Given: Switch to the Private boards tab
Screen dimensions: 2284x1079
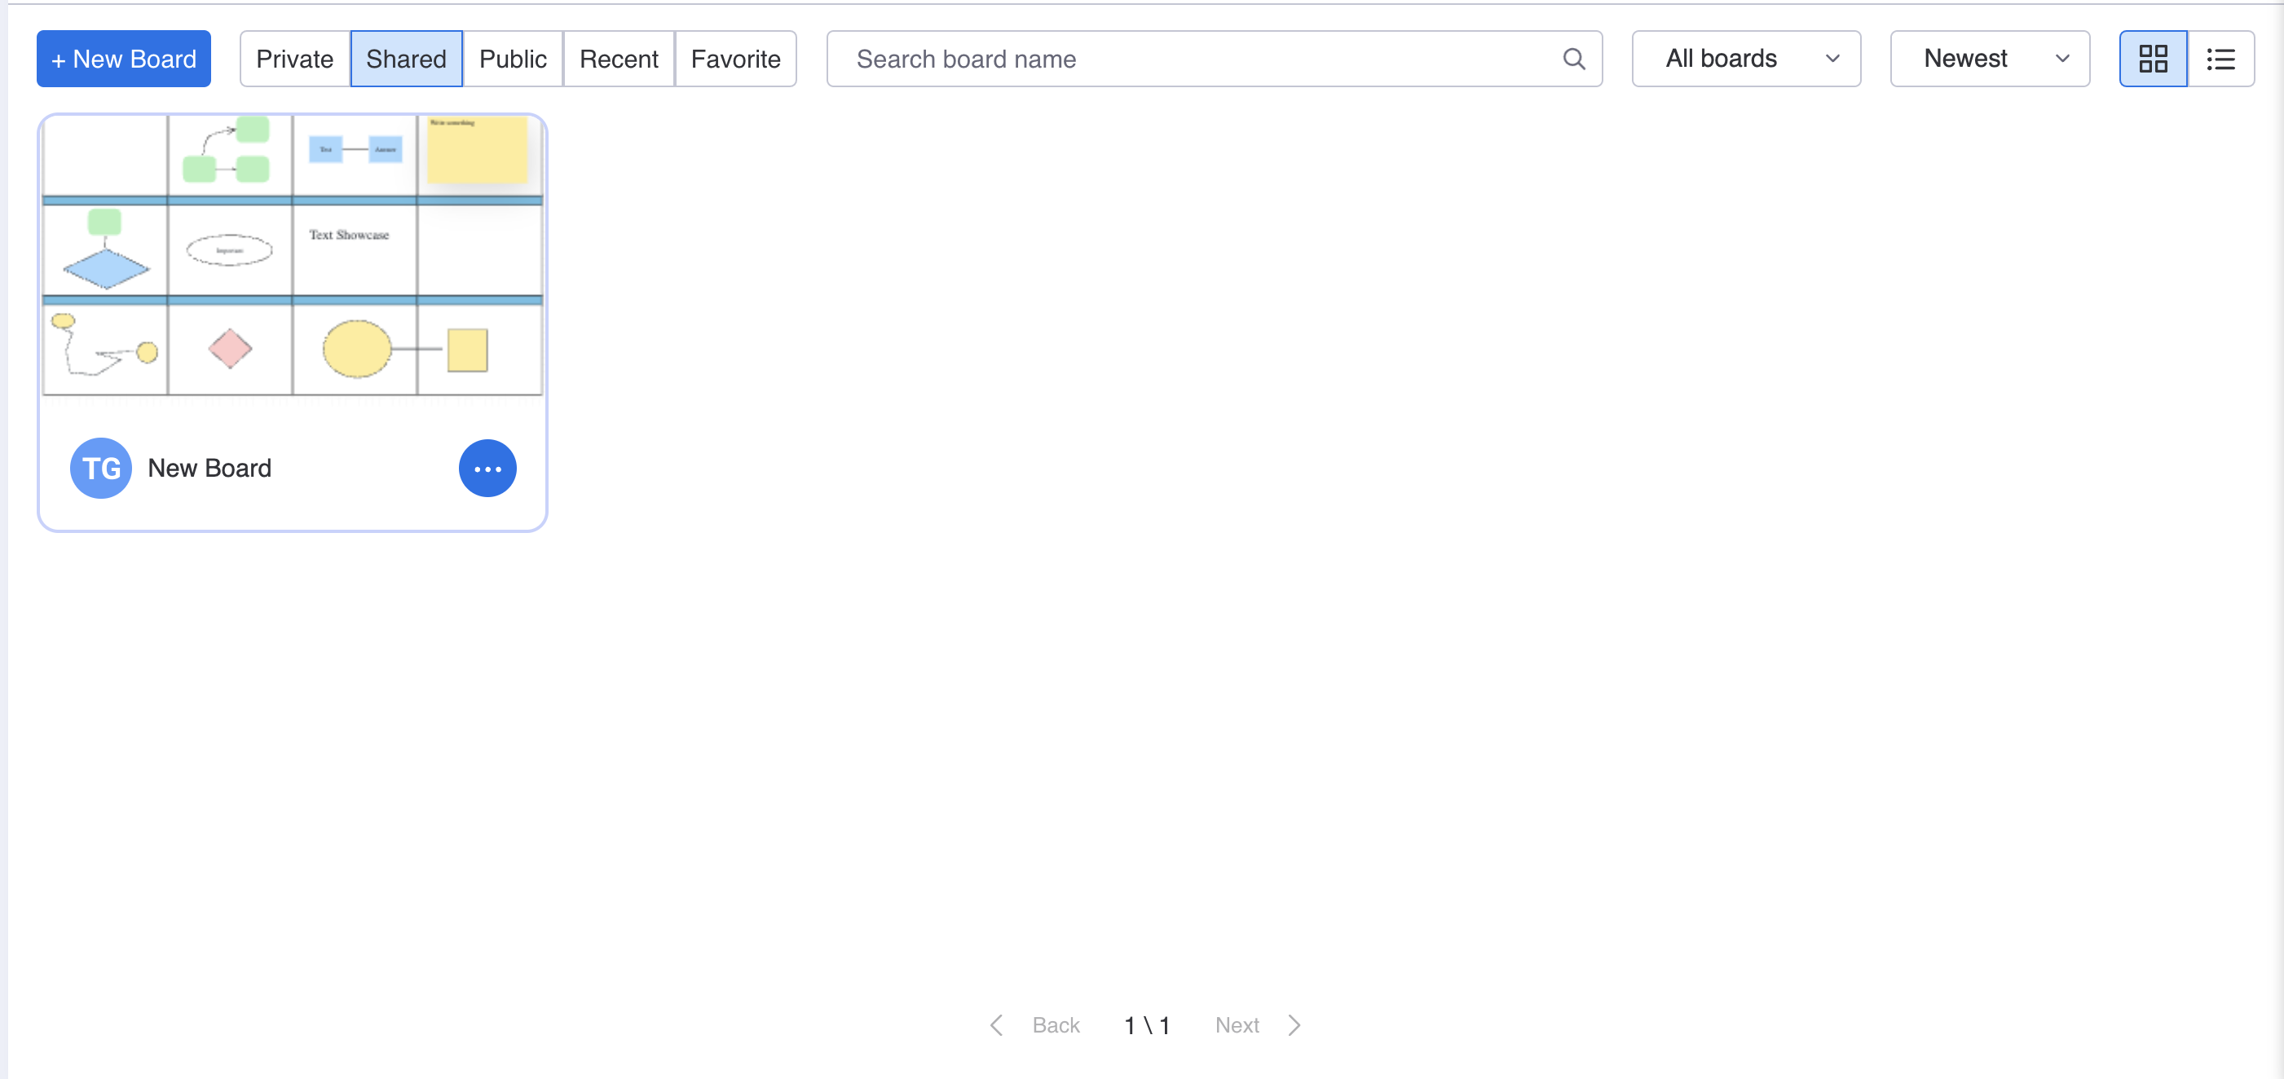Looking at the screenshot, I should pos(294,59).
